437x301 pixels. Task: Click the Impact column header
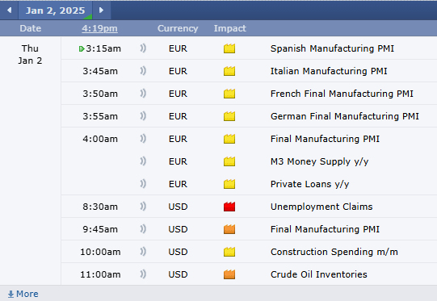click(230, 28)
